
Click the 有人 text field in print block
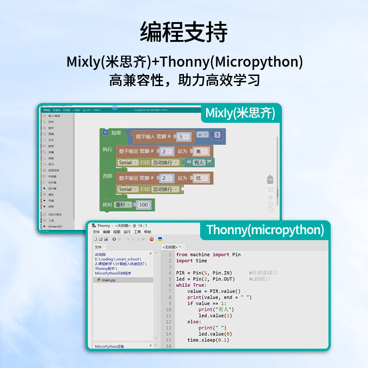[x=199, y=162]
